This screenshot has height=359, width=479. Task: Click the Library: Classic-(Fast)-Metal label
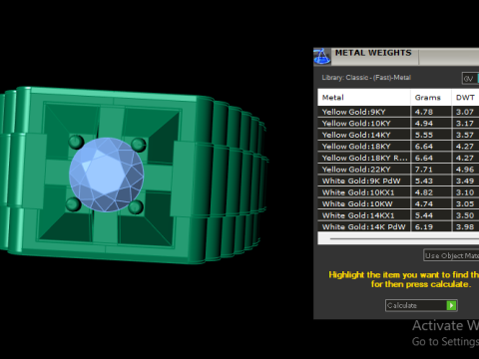366,78
